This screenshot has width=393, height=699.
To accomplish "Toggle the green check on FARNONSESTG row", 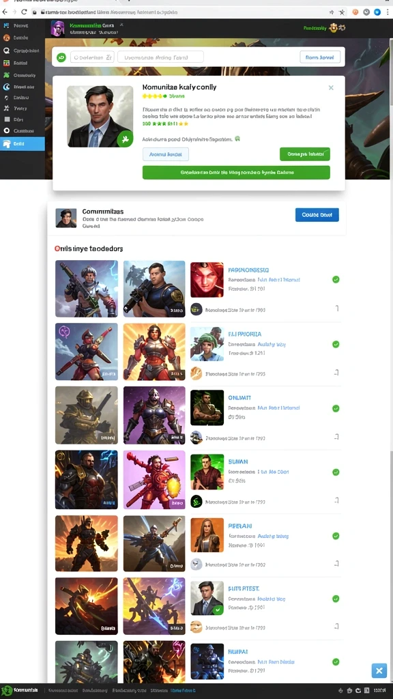I will point(336,279).
